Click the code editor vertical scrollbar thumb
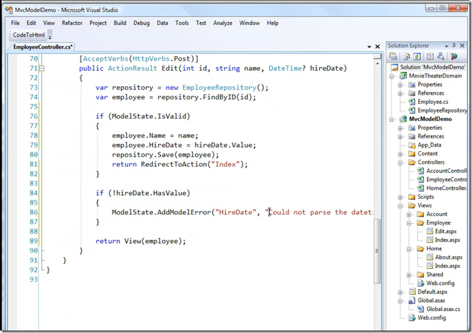The image size is (472, 333). tap(377, 251)
